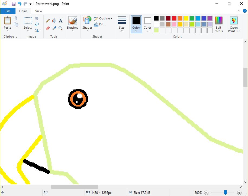Save the file with the floppy icon
The width and height of the screenshot is (248, 196).
(x=14, y=4)
